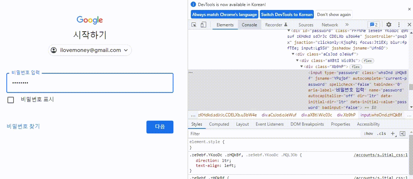Show more DevTools tabs chevron

click(347, 25)
